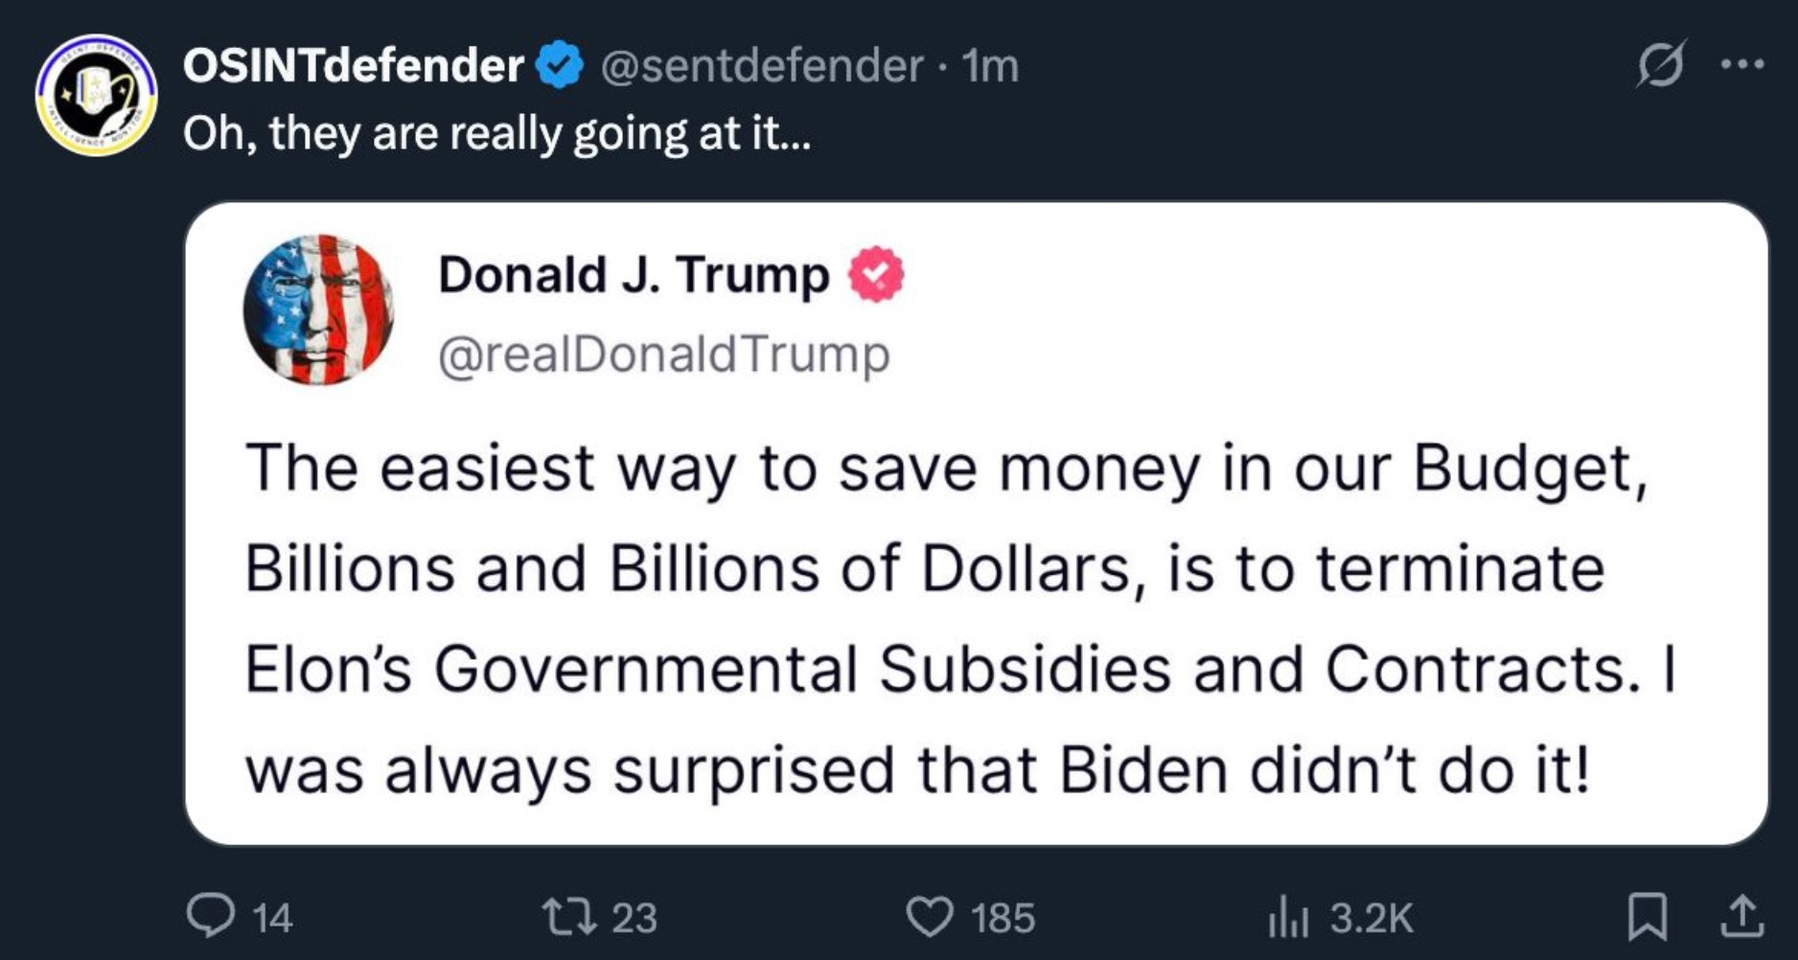Click Donald J. Trump's pink verified badge
The width and height of the screenshot is (1798, 960).
click(875, 275)
